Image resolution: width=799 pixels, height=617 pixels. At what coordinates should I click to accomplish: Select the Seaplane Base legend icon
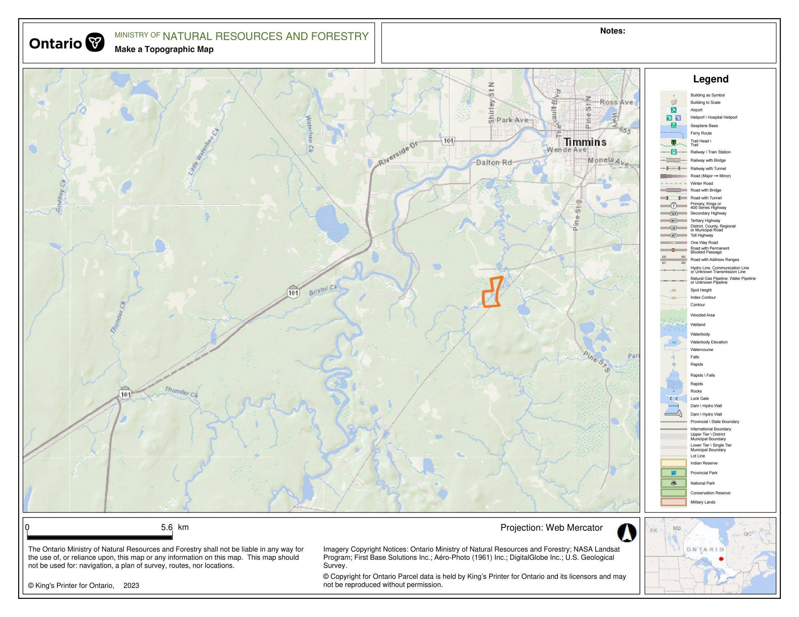[x=673, y=126]
